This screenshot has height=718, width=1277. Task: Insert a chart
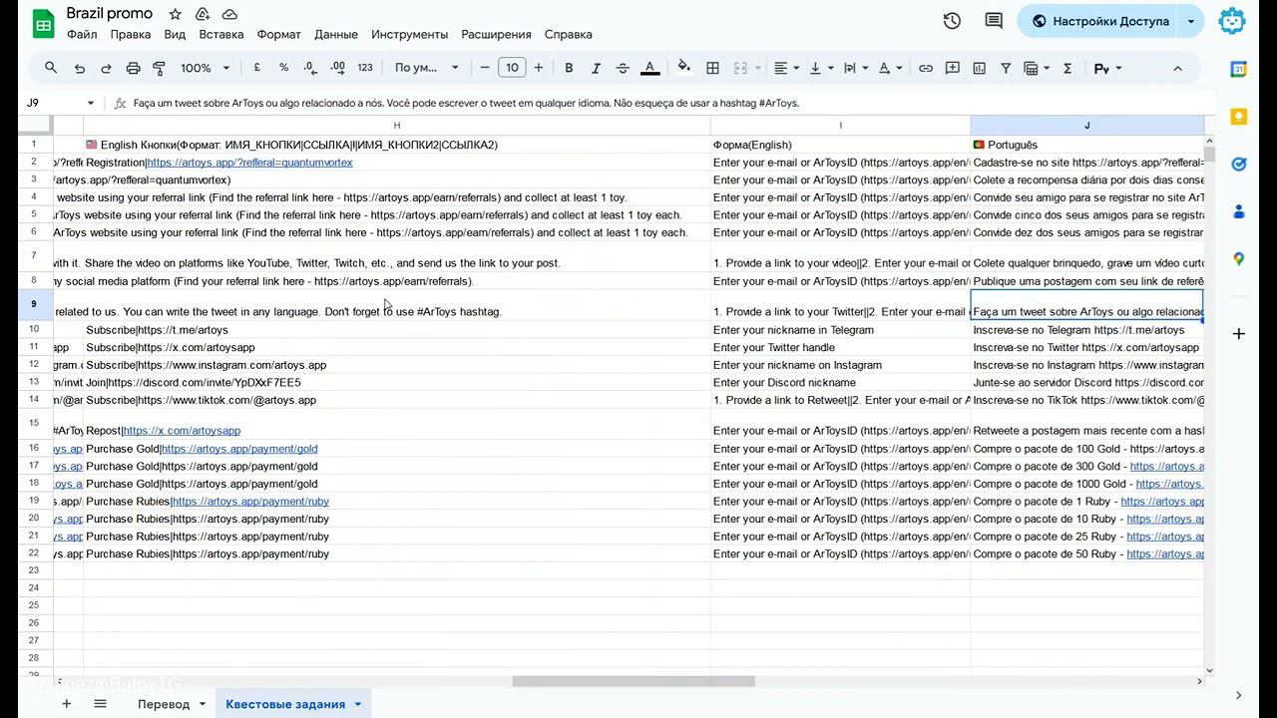click(979, 68)
